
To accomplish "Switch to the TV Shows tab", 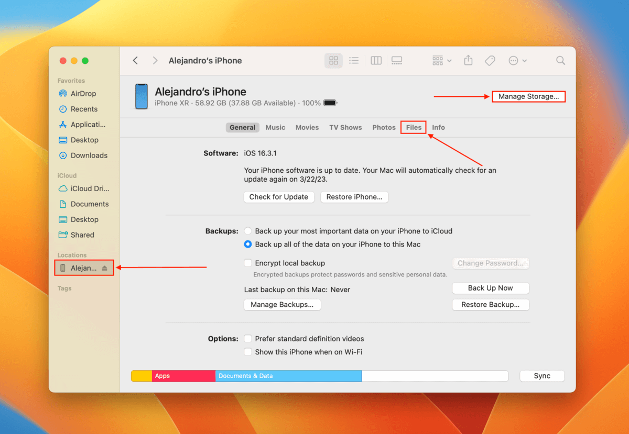I will point(345,127).
